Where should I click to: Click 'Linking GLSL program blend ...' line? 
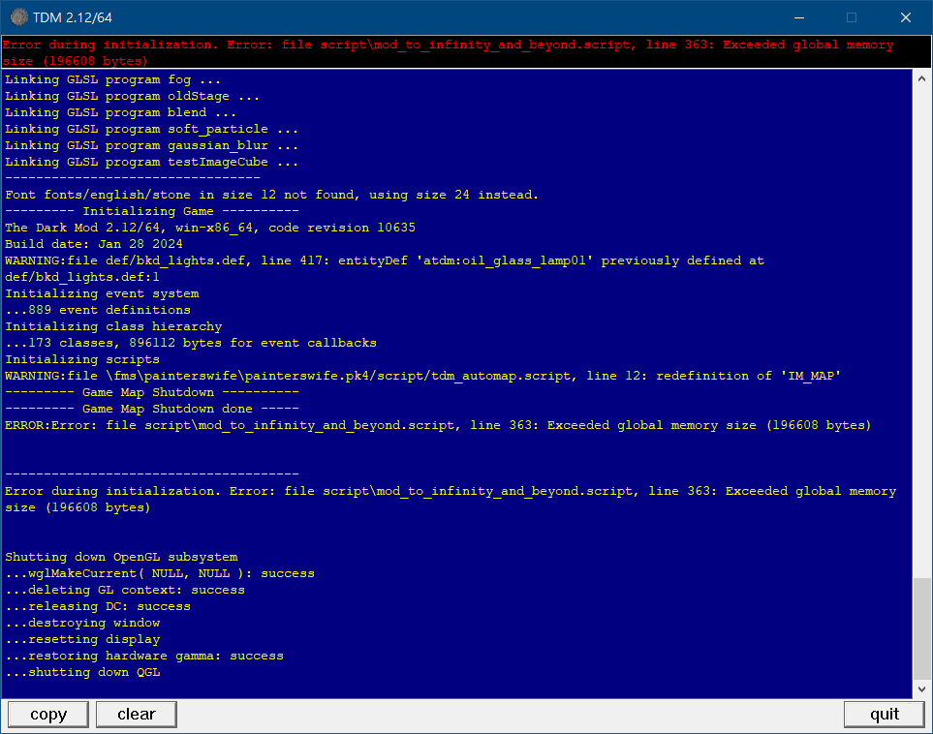coord(121,112)
